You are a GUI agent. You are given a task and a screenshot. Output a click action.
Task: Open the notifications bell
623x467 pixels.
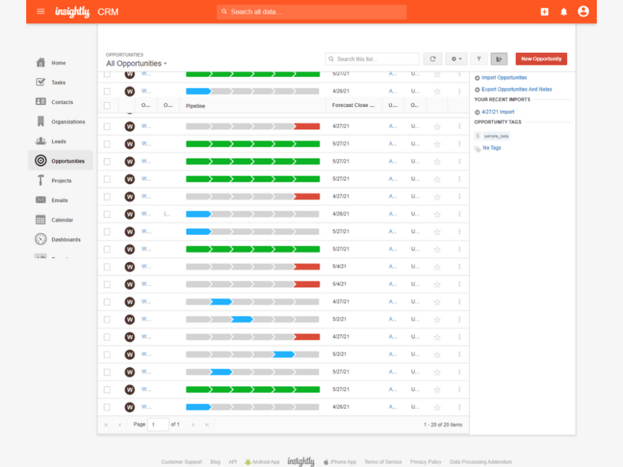pos(563,12)
